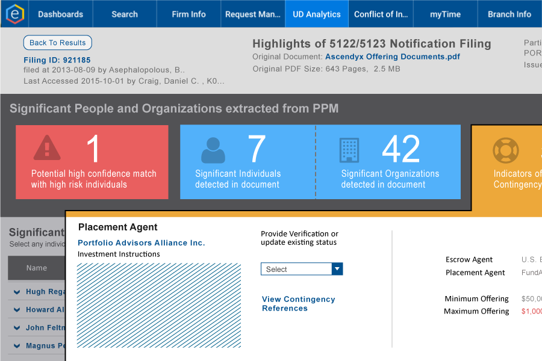Viewport: 542px width, 361px height.
Task: Click the red warning triangle icon
Action: click(x=46, y=148)
